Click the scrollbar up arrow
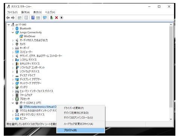The height and width of the screenshot is (138, 178). tap(171, 25)
